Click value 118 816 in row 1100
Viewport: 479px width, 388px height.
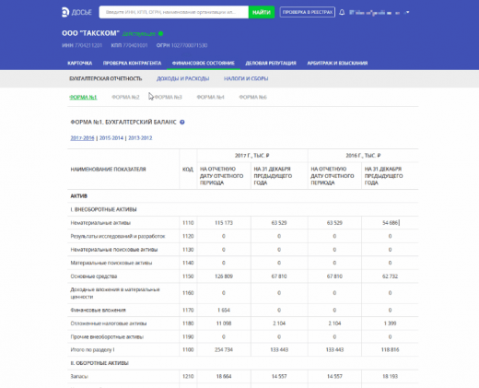pos(390,349)
